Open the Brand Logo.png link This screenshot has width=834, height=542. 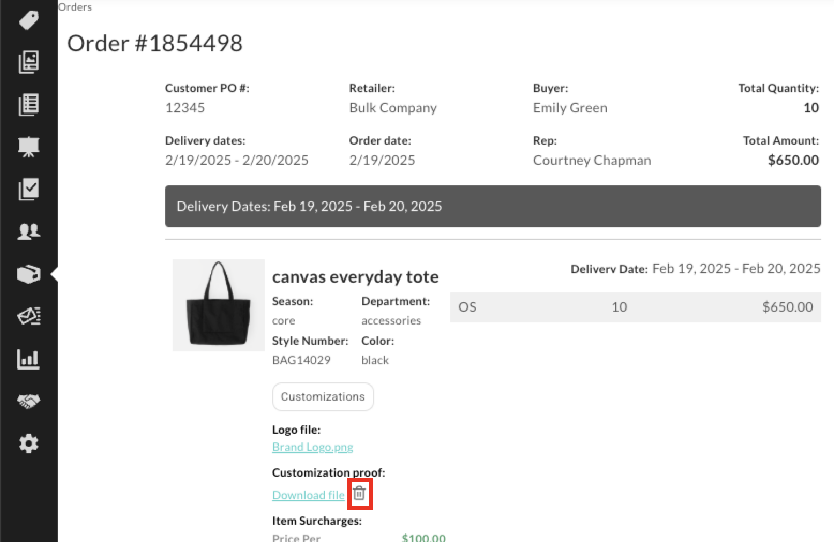[x=312, y=447]
